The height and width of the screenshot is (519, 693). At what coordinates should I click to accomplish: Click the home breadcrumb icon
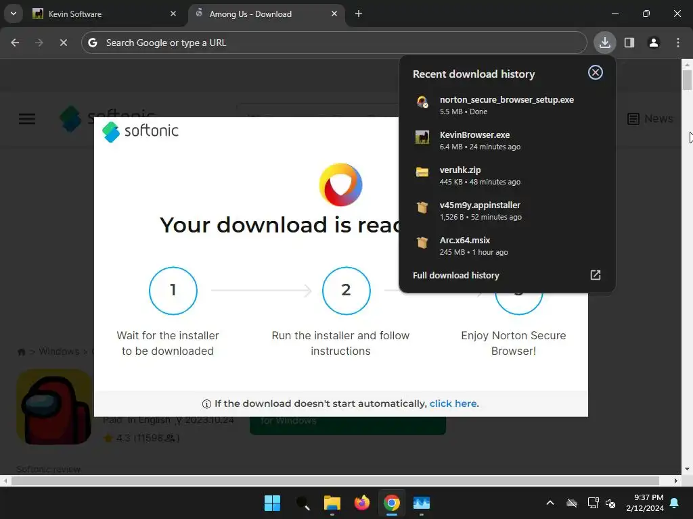click(21, 351)
